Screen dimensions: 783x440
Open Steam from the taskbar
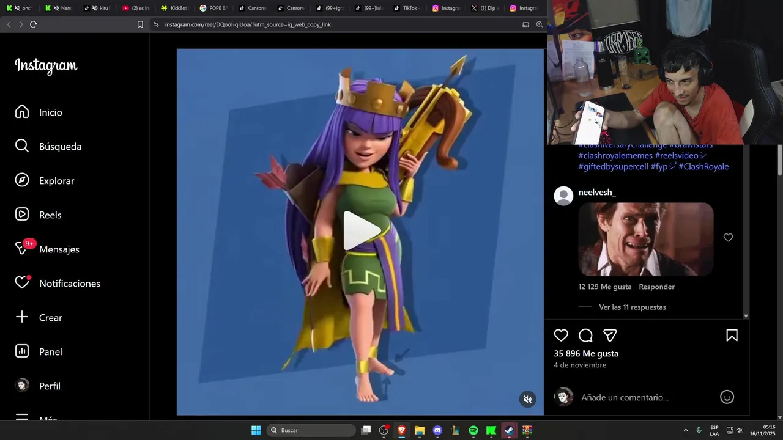[x=509, y=430]
